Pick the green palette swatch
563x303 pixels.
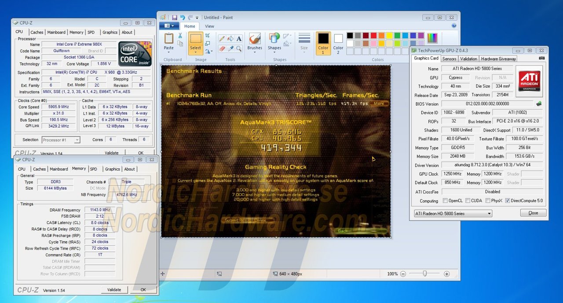point(397,36)
